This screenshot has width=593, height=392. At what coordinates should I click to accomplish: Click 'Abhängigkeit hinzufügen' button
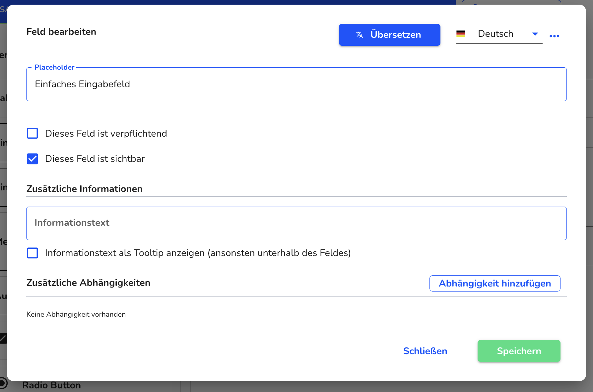tap(495, 284)
